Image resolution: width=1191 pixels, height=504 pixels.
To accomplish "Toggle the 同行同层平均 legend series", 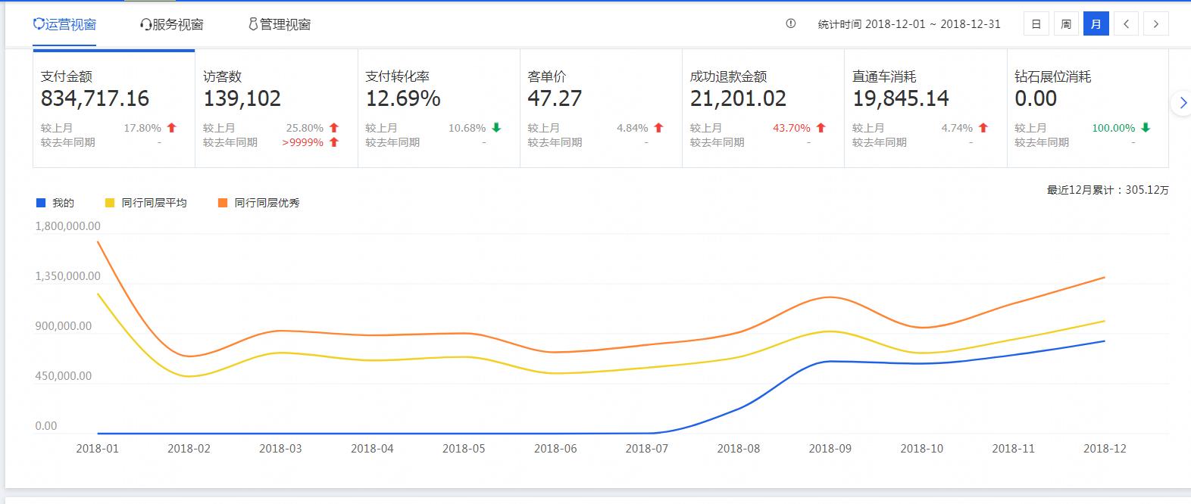I will 146,203.
